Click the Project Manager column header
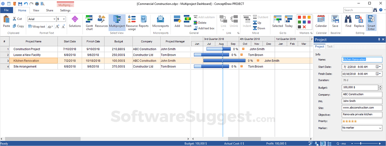386x146 pixels. (175, 41)
